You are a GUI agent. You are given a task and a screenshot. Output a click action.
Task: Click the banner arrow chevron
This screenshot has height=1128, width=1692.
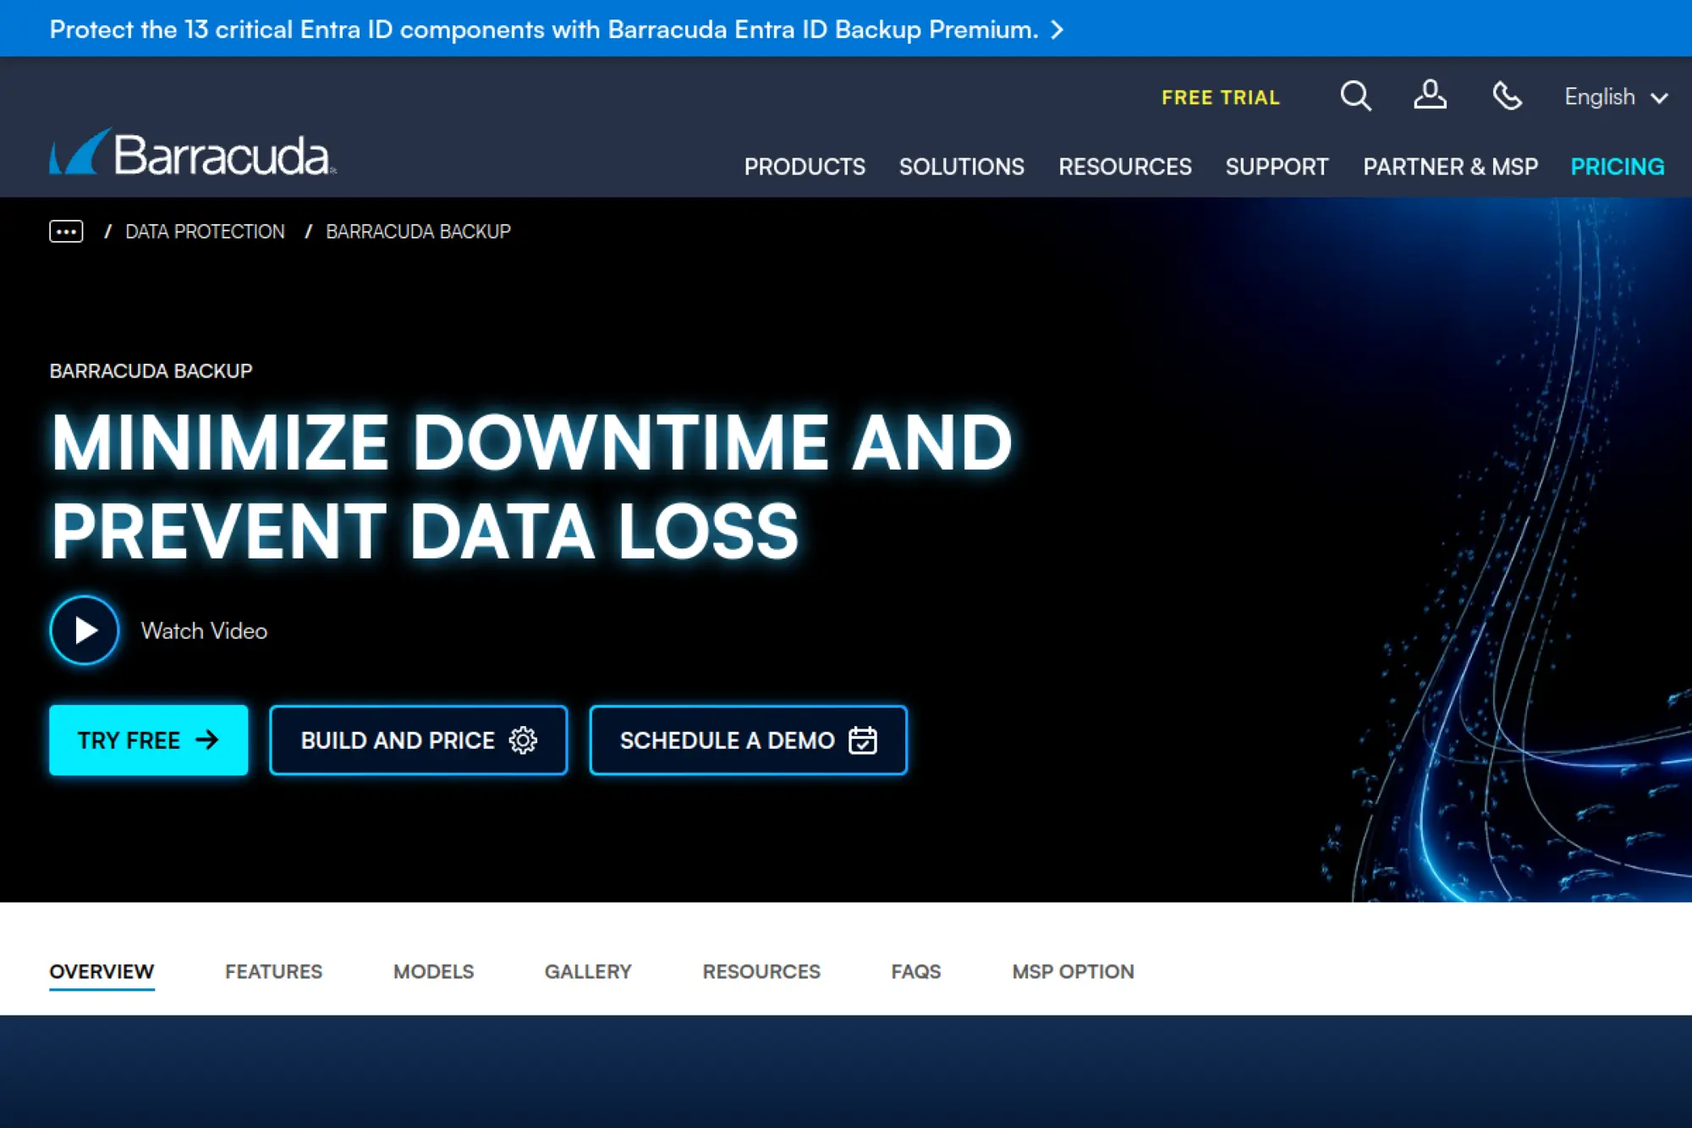click(x=1057, y=30)
